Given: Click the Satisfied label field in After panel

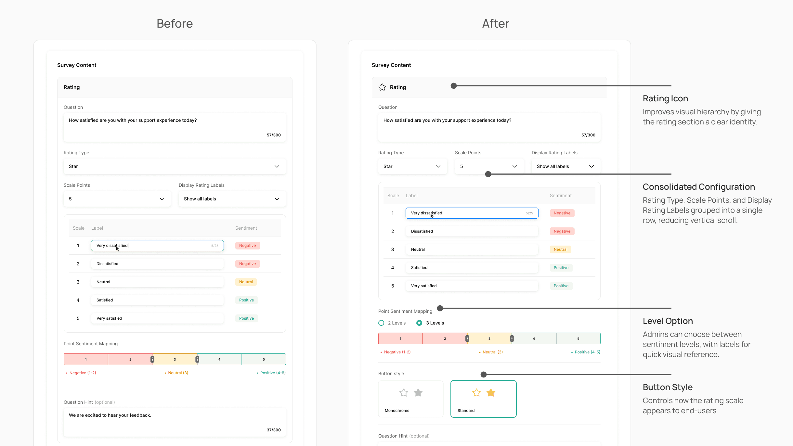Looking at the screenshot, I should click(x=472, y=268).
